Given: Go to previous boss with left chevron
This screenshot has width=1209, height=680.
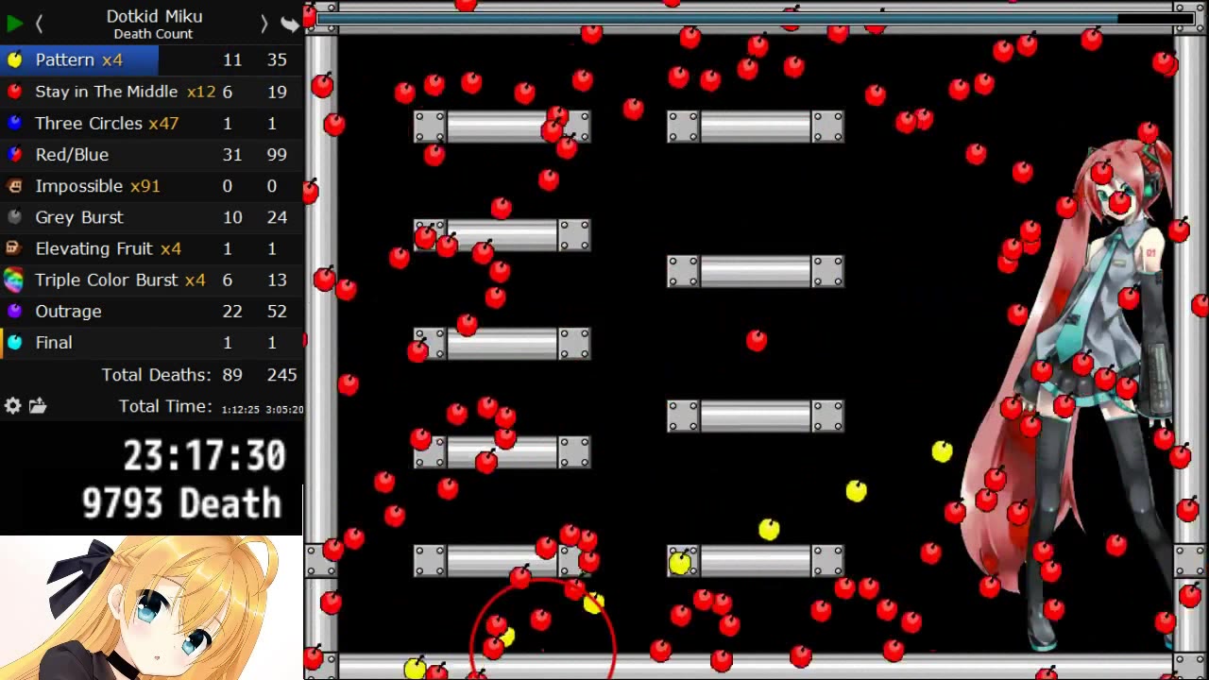Looking at the screenshot, I should pyautogui.click(x=40, y=24).
